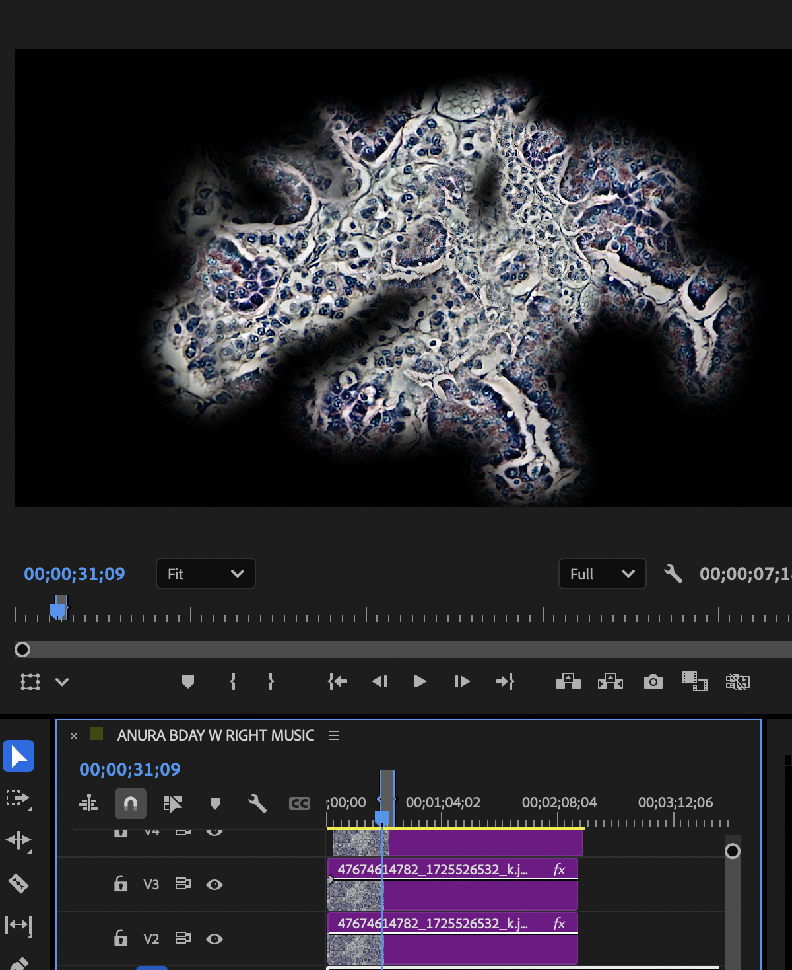Activate the Slip tool
Screen dimensions: 792x970
18,926
